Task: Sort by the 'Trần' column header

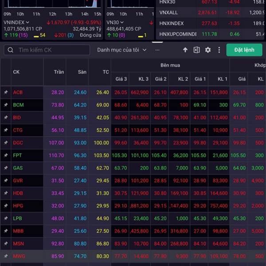Action: click(x=59, y=72)
